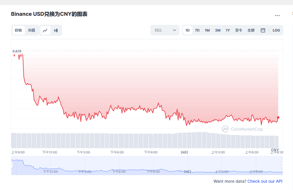Open the three-dot more options menu
Screen dimensions: 293x190
[x=277, y=15]
